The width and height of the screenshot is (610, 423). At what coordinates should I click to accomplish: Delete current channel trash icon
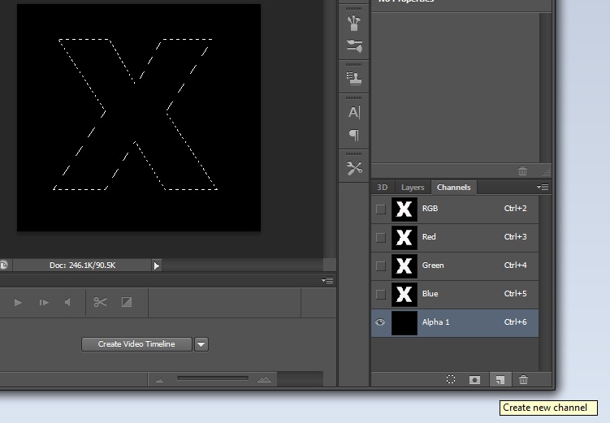tap(523, 379)
